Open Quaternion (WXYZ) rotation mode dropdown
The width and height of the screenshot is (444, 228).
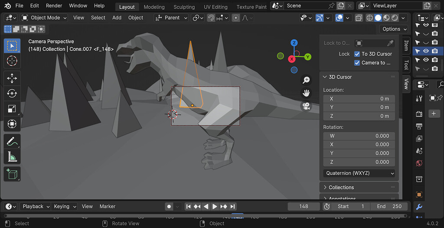click(359, 173)
